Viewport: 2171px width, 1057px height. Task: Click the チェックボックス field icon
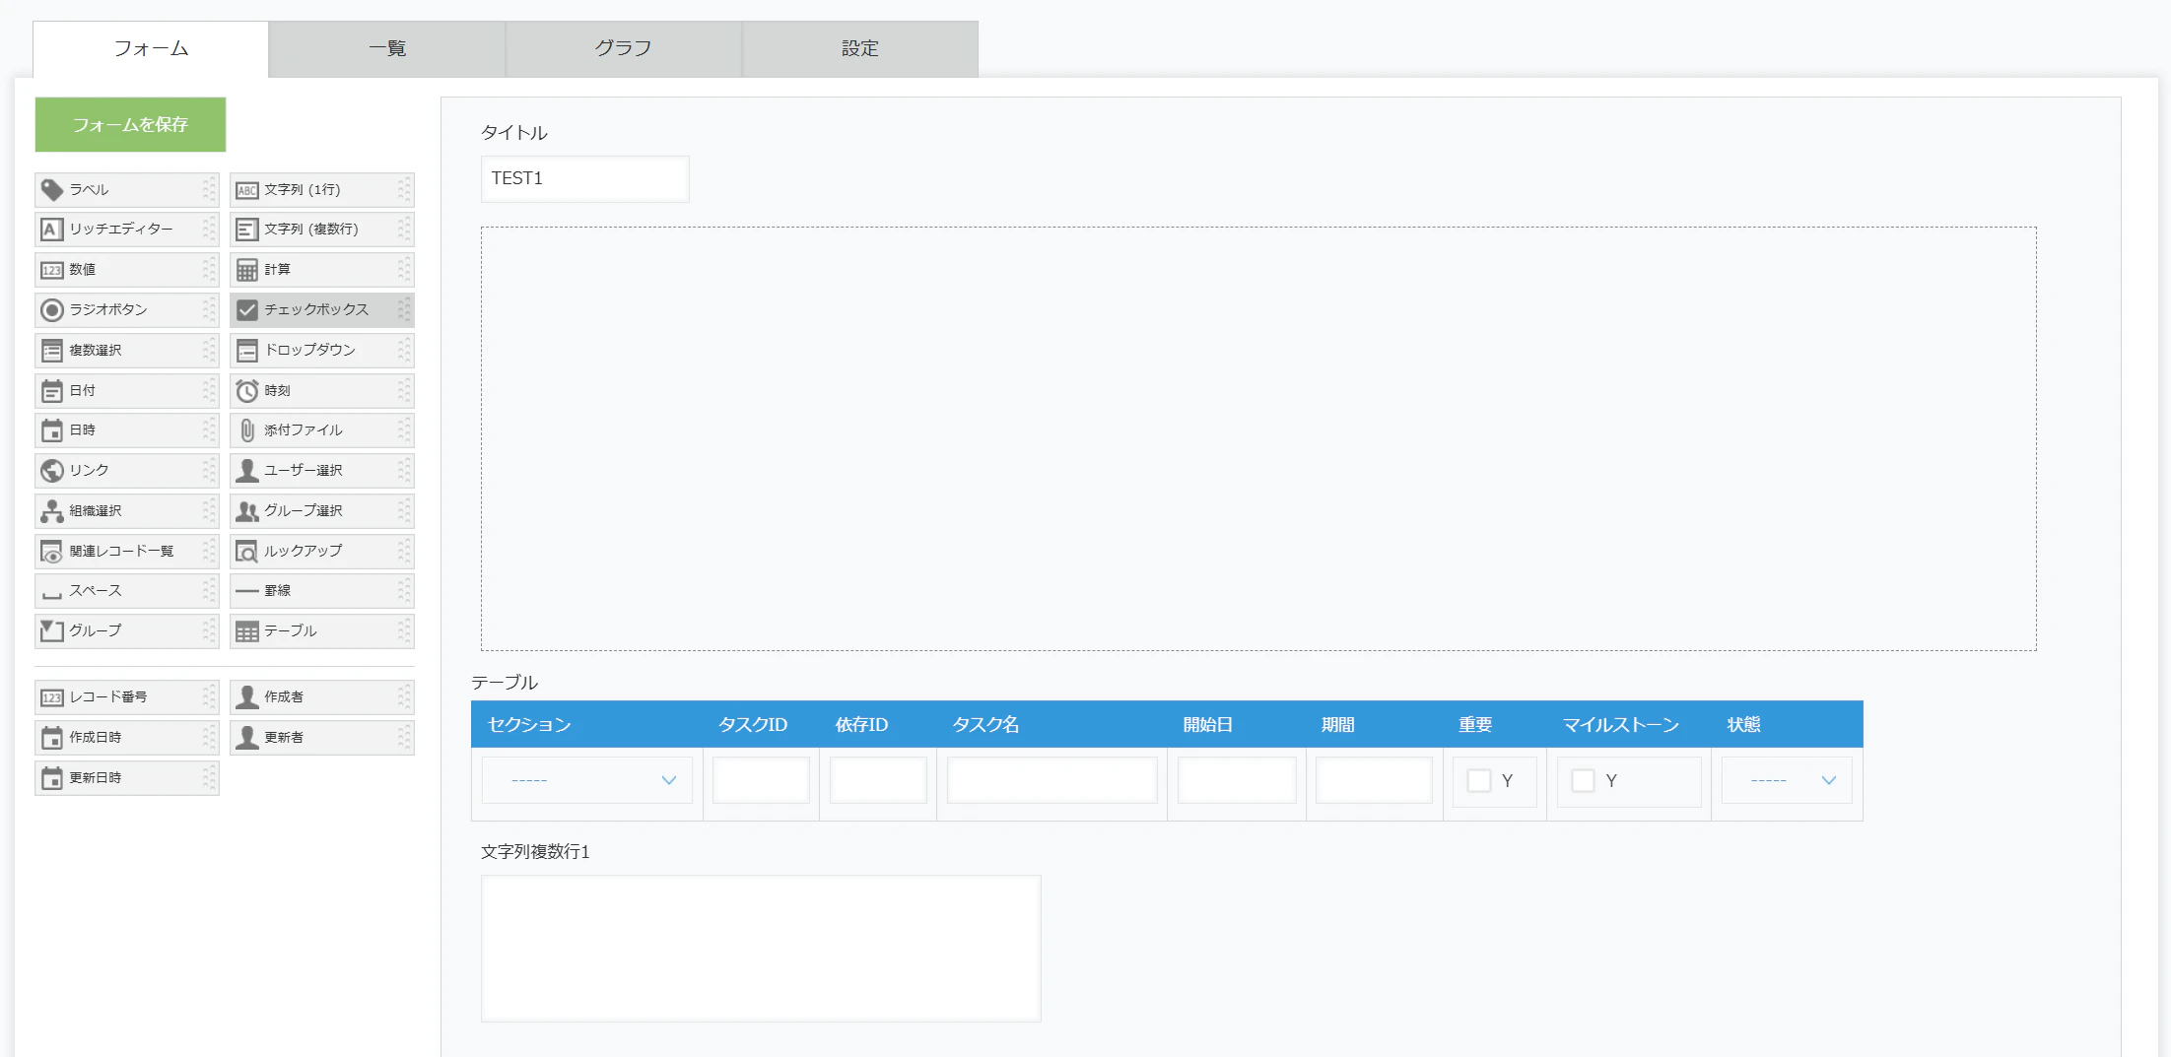[x=247, y=310]
